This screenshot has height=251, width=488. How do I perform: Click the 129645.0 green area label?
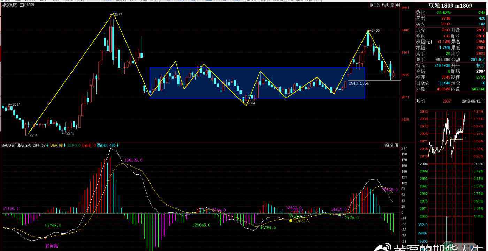pyautogui.click(x=201, y=225)
